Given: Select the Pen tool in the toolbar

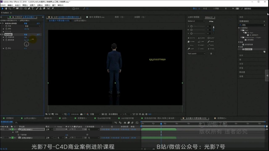Looking at the screenshot, I should 29,9.
